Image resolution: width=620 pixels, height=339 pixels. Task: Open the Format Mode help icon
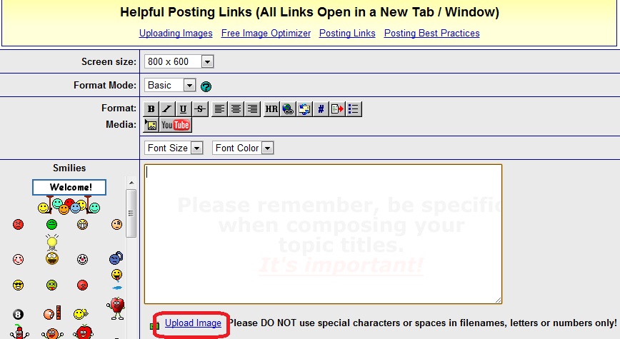(206, 86)
